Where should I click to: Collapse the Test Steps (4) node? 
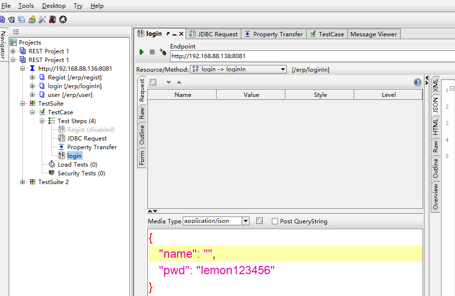42,121
